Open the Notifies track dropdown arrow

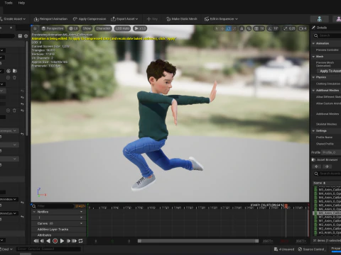[81, 212]
